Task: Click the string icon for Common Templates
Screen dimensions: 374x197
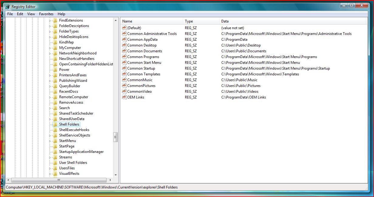Action: click(x=124, y=74)
